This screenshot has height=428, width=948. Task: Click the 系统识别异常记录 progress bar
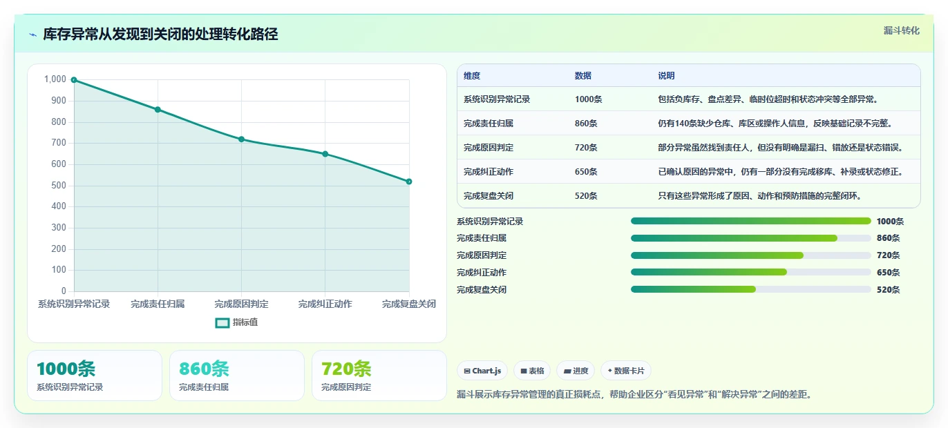tap(750, 221)
